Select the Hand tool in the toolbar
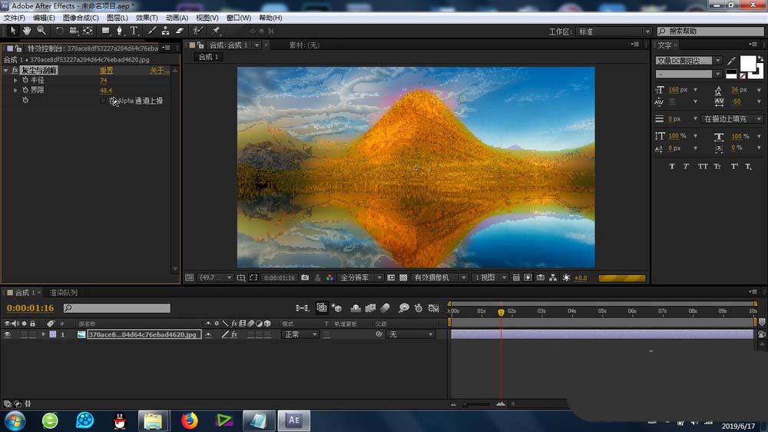This screenshot has width=768, height=432. click(x=27, y=31)
